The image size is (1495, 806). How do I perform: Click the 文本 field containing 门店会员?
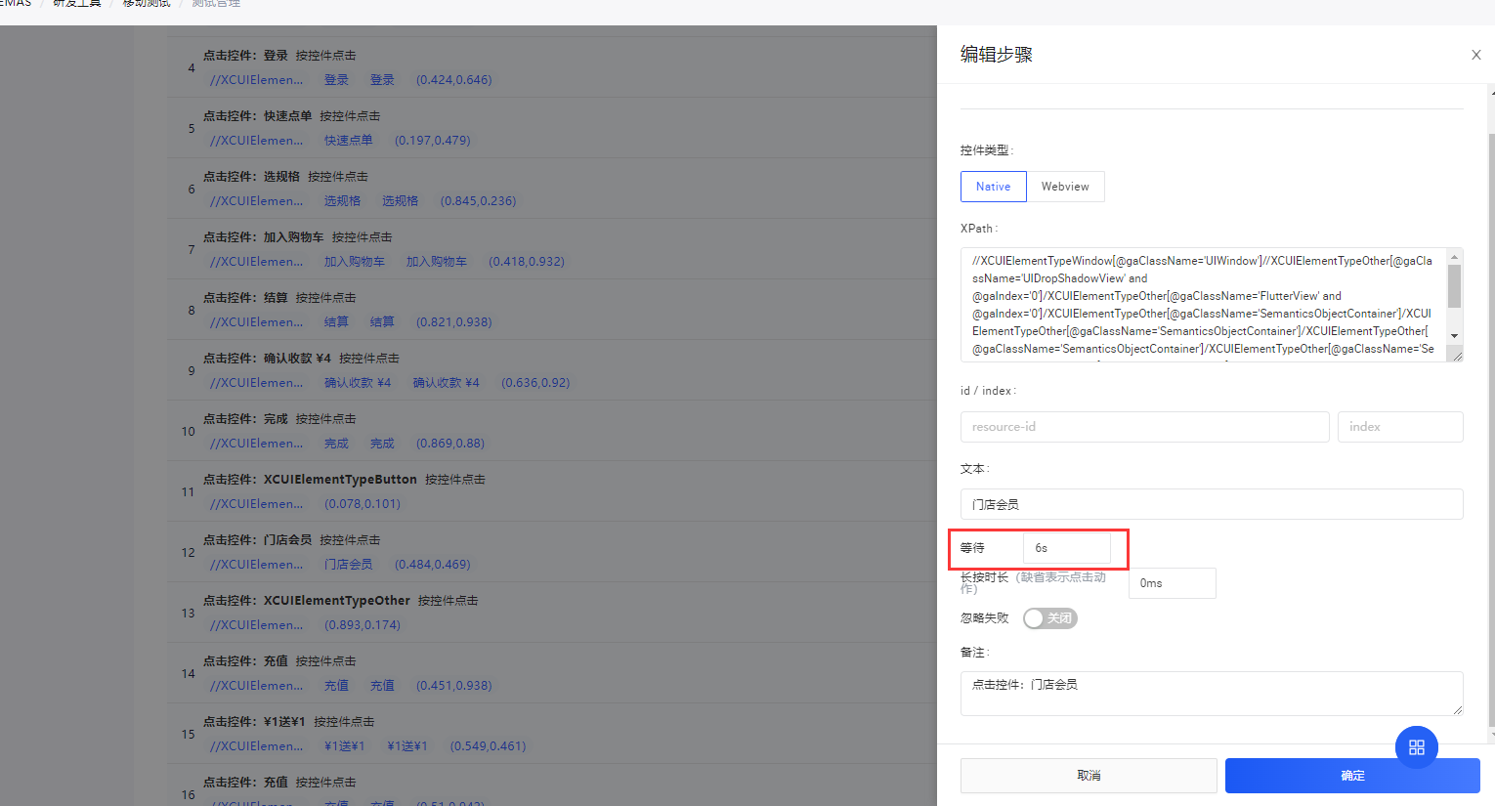[1212, 504]
